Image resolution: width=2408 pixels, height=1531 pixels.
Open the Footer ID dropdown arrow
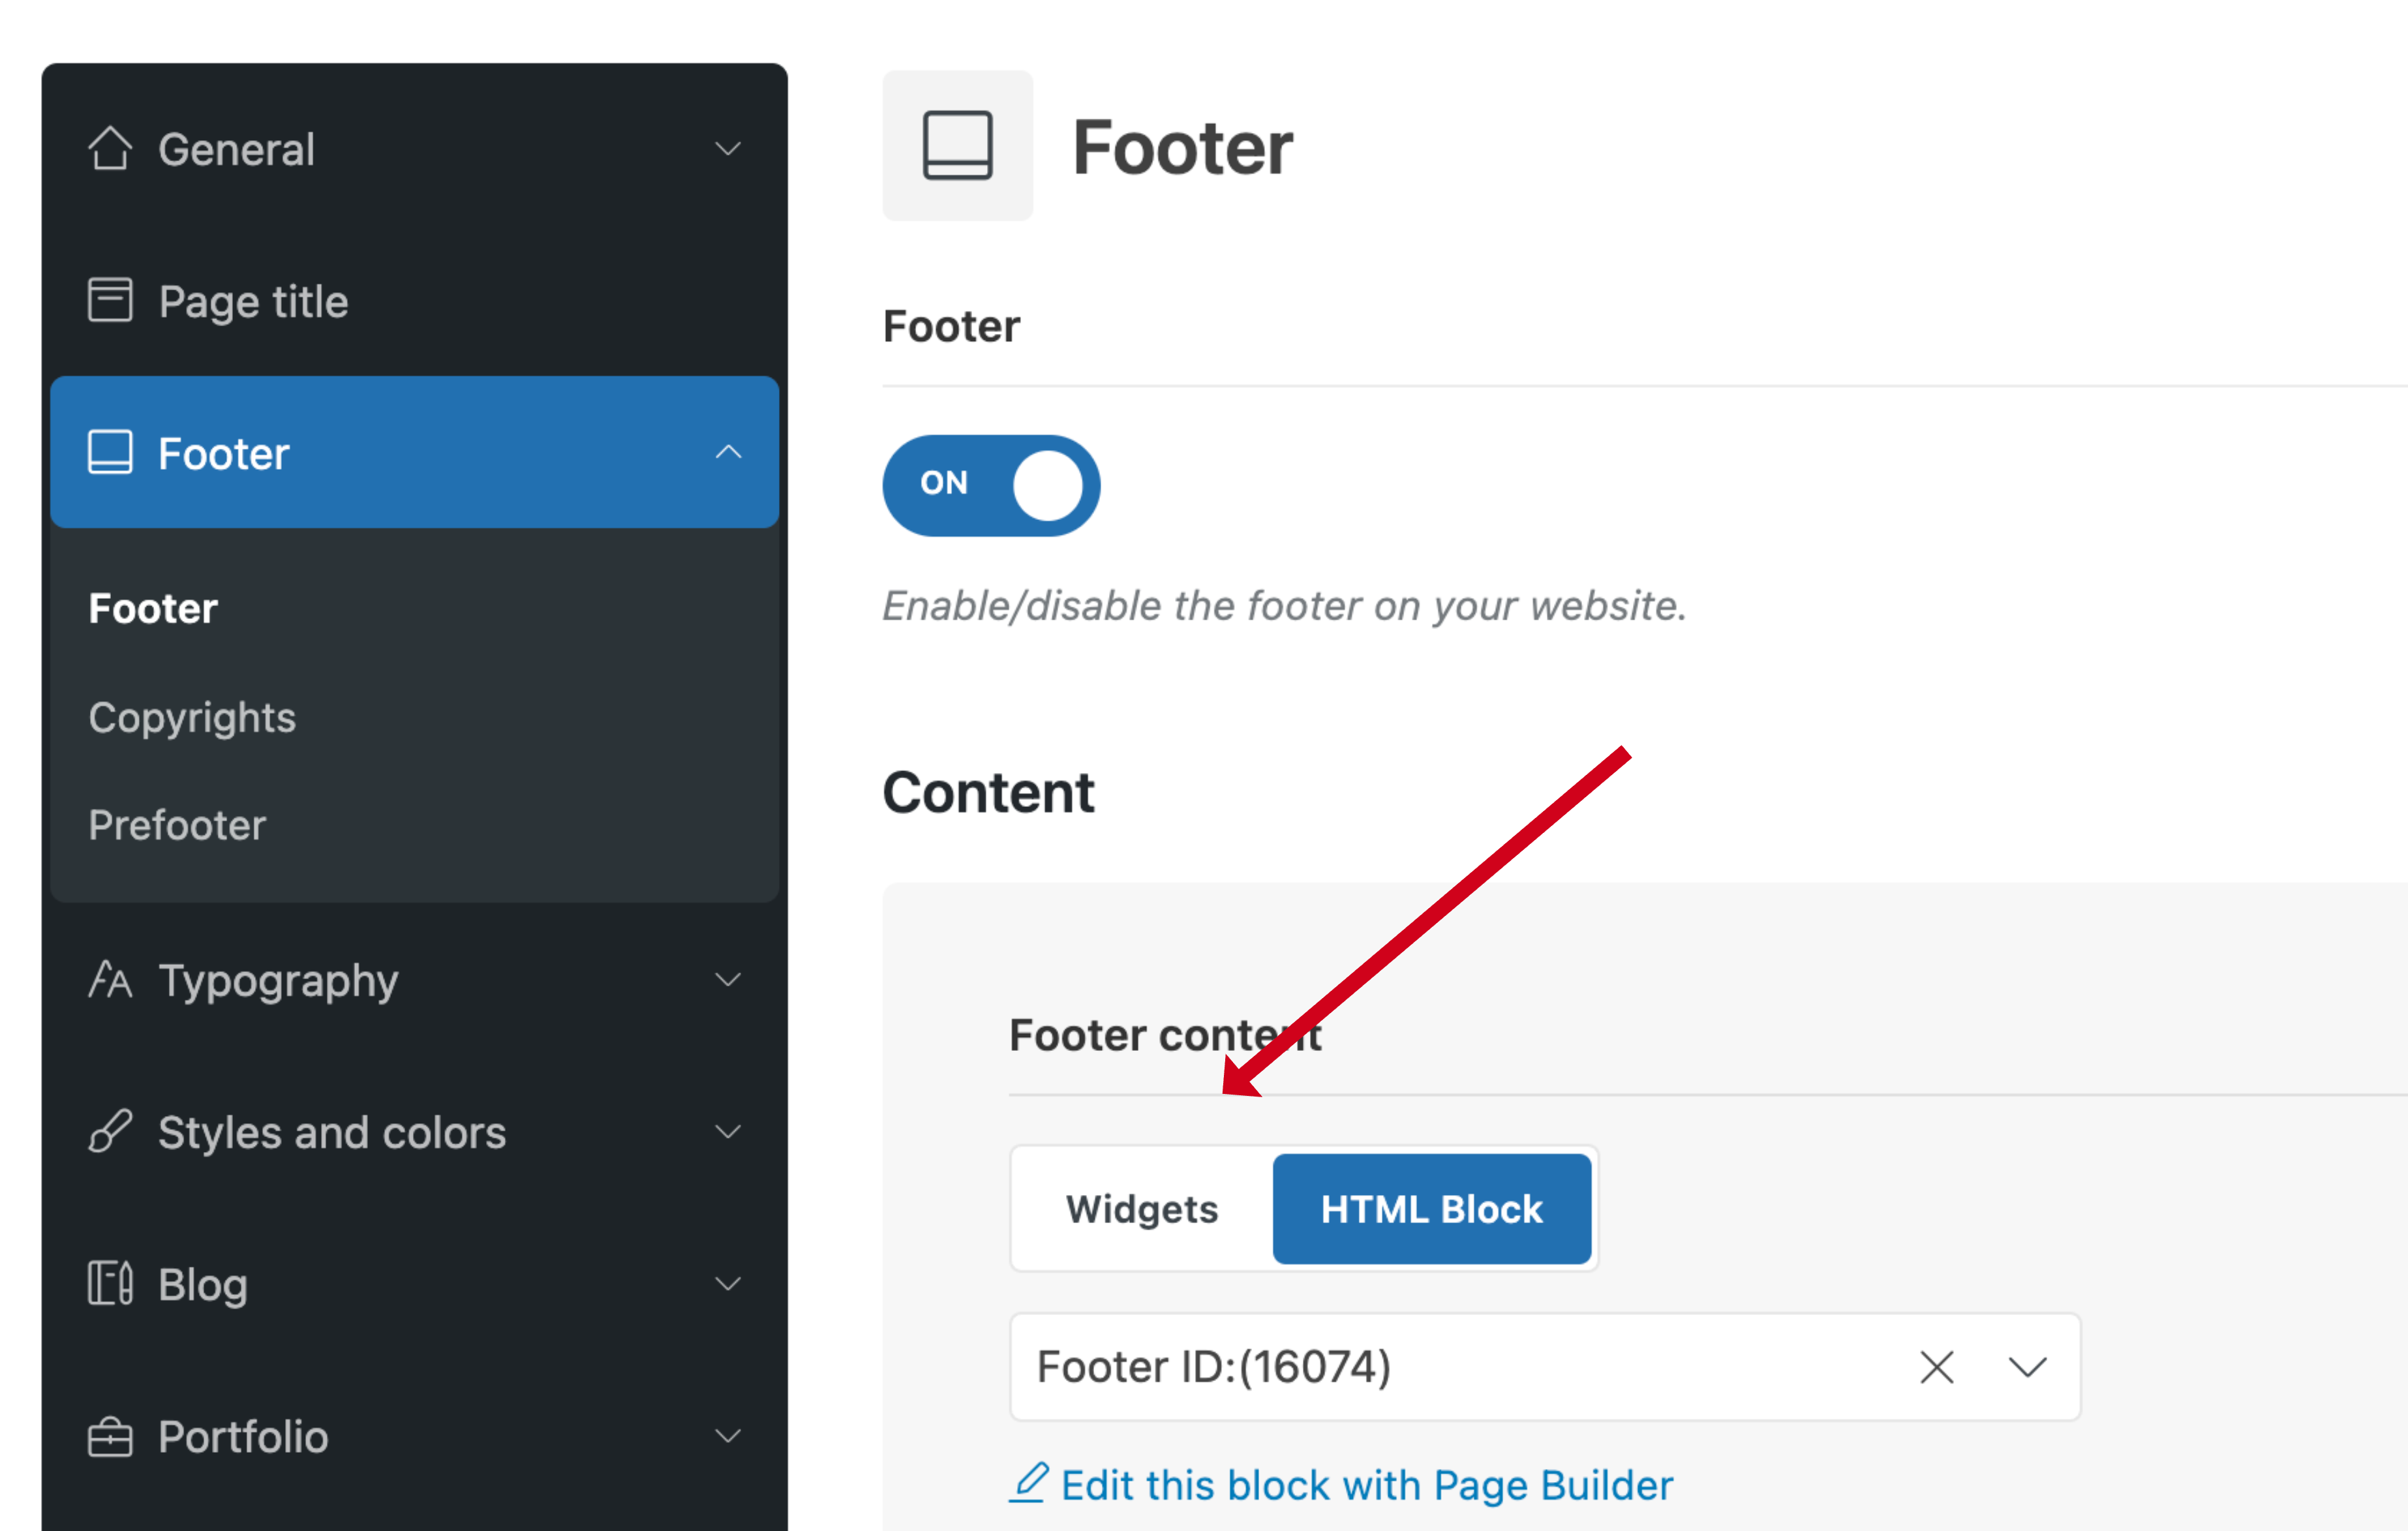click(2028, 1367)
